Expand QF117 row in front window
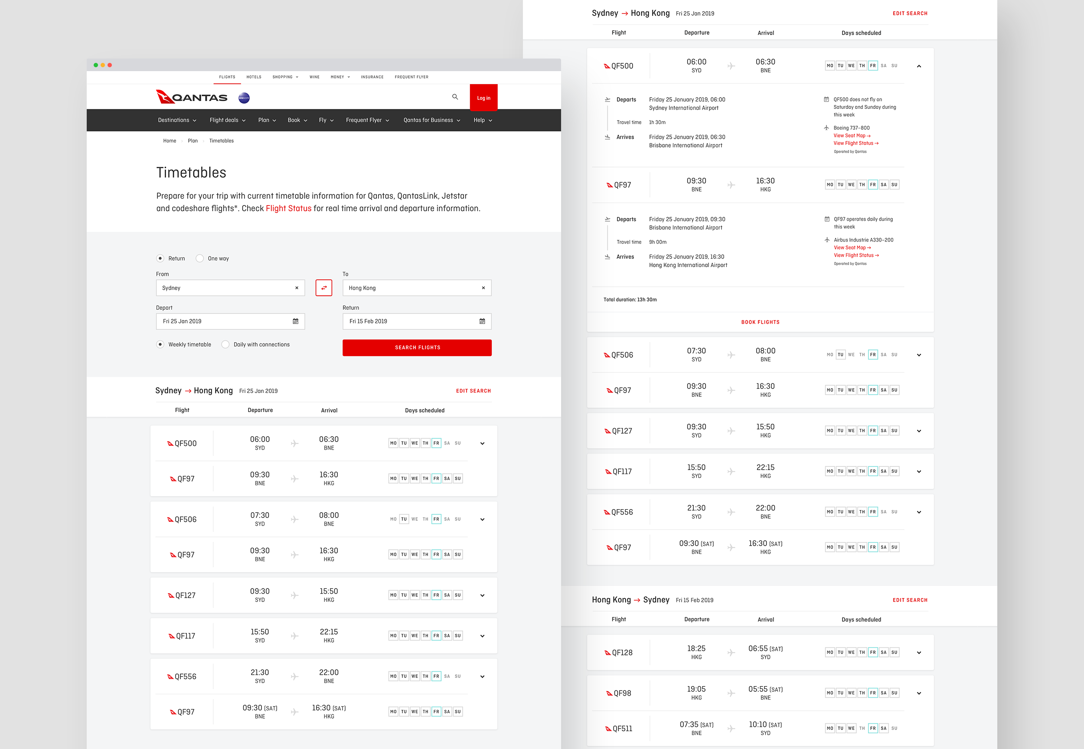 click(x=482, y=636)
